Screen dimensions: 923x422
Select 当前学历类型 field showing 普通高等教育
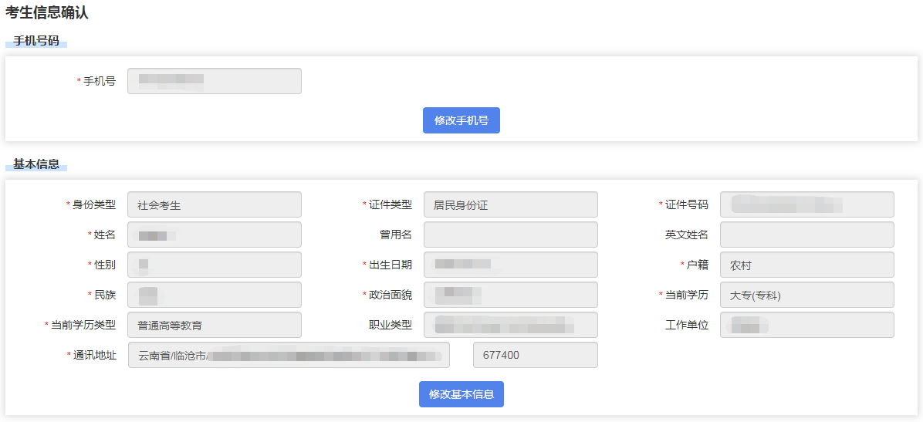[x=214, y=326]
